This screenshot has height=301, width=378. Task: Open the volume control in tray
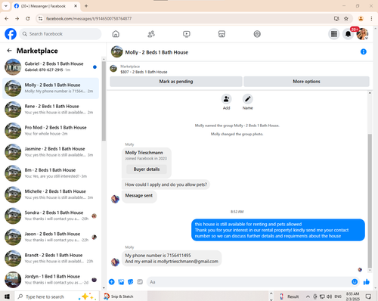coord(330,296)
